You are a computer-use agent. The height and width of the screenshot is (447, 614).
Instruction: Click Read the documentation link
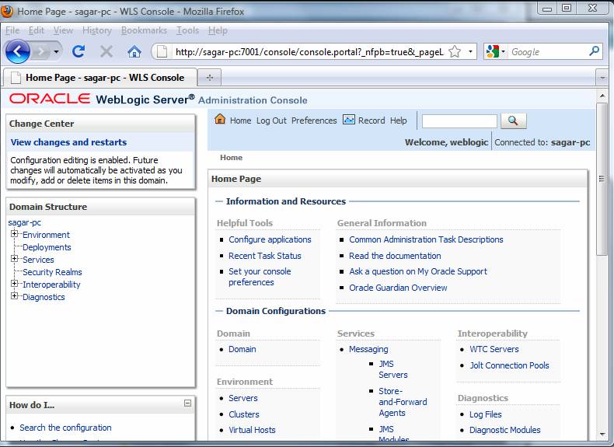(x=395, y=256)
